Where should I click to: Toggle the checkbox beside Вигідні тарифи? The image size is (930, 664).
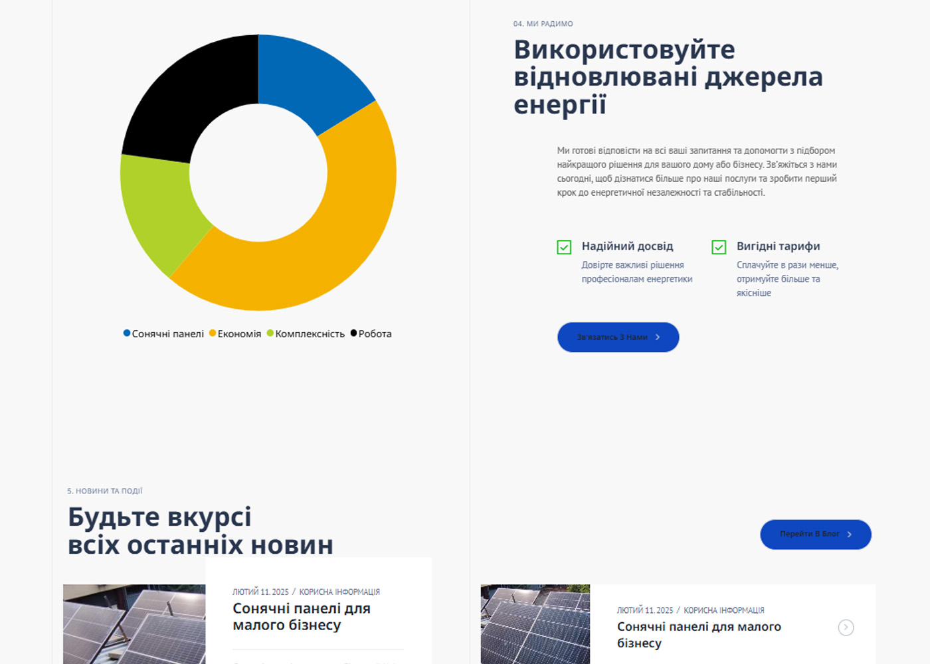tap(719, 247)
